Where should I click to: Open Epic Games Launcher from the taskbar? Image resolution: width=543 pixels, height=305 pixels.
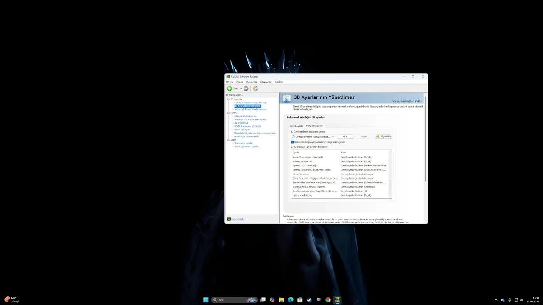pos(319,300)
